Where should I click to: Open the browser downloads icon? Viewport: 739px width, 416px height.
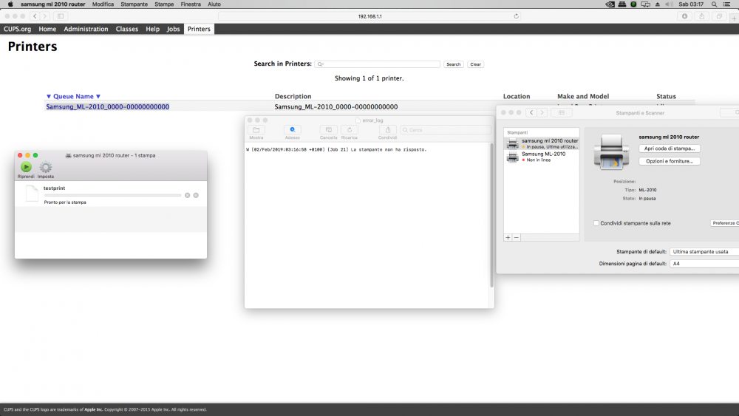(685, 16)
